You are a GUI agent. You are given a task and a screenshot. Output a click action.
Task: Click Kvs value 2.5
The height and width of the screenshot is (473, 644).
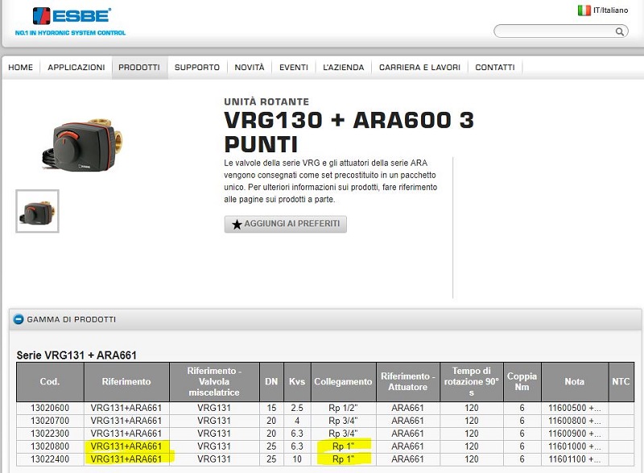click(x=297, y=408)
